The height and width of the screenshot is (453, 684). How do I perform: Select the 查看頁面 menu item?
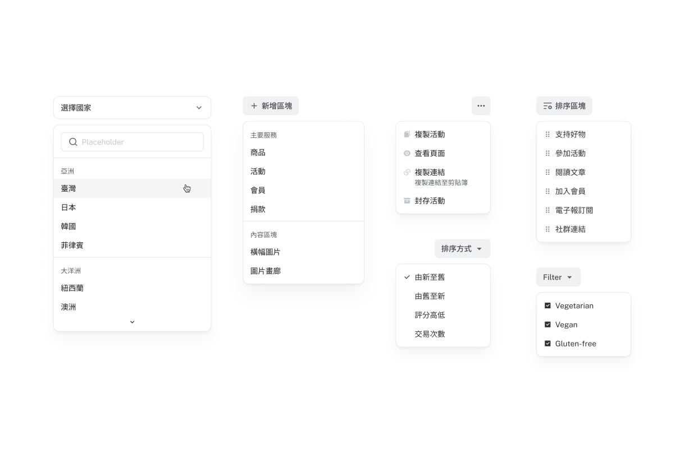pos(443,153)
